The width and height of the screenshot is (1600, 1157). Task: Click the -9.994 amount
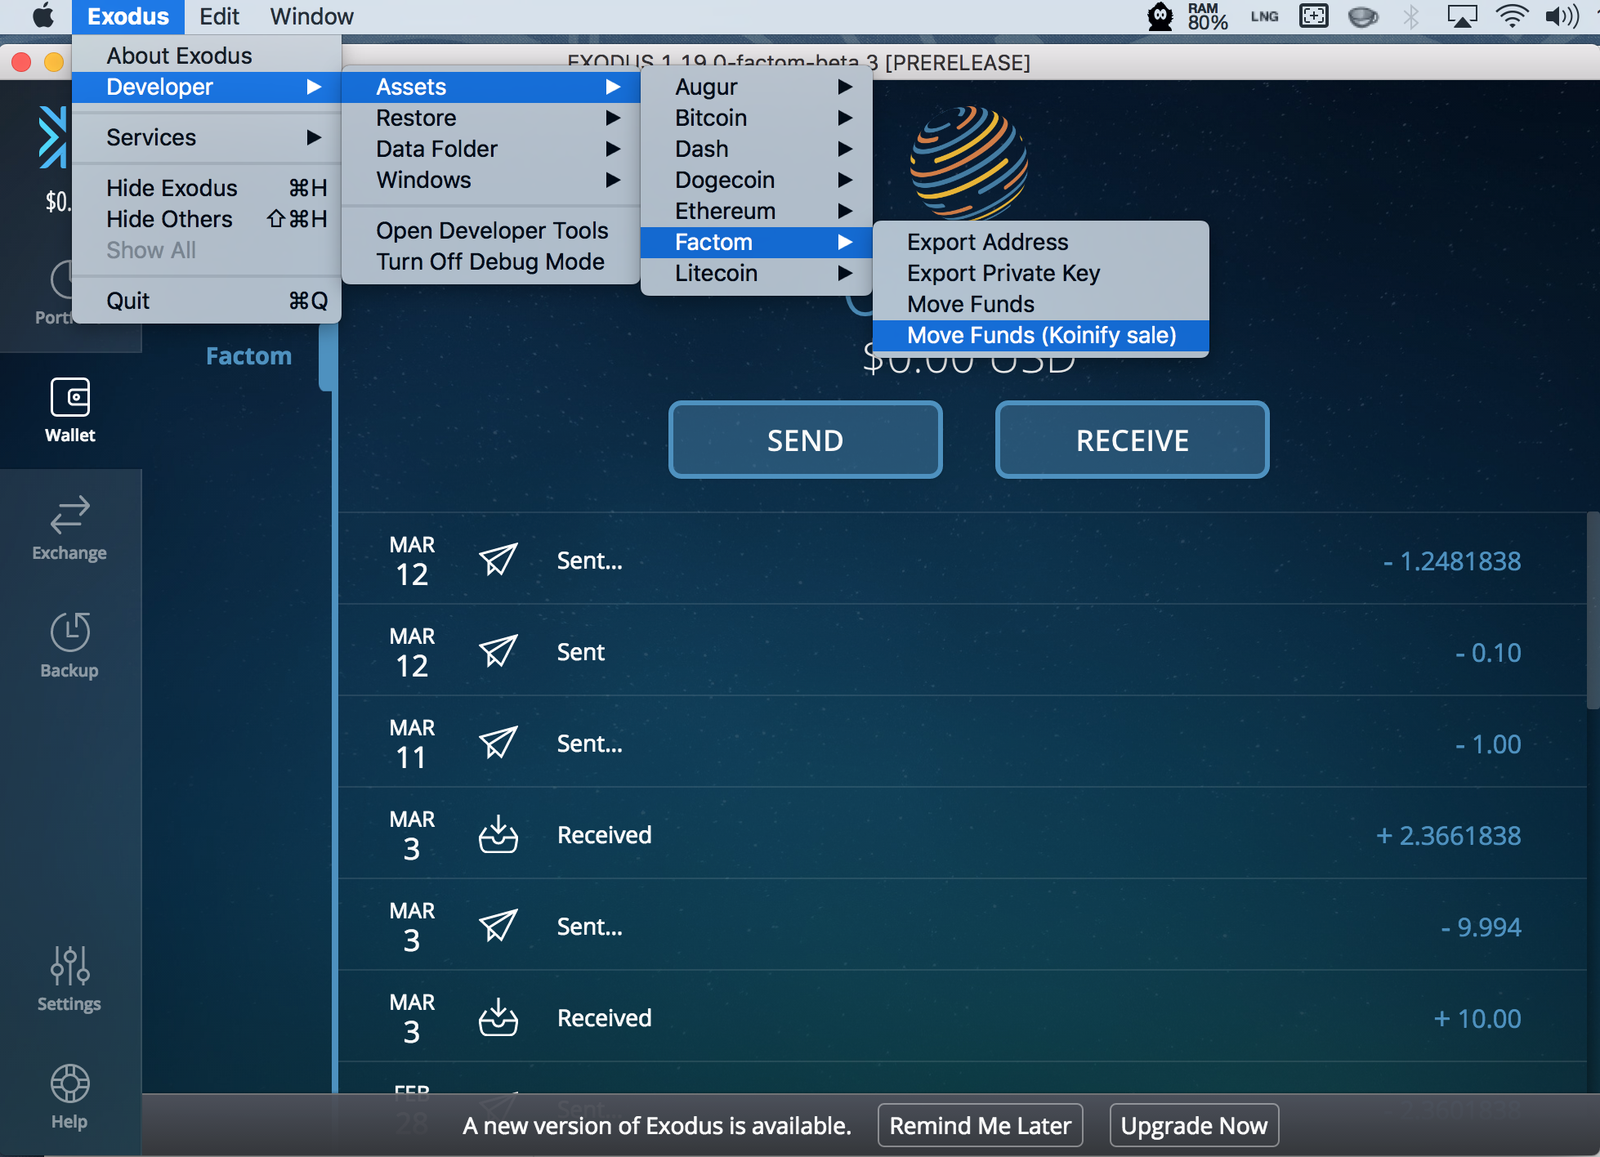pyautogui.click(x=1481, y=927)
